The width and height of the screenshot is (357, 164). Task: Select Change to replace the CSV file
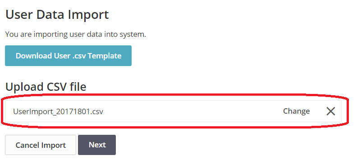296,111
